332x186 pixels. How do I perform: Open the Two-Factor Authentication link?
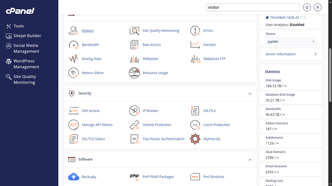[164, 139]
